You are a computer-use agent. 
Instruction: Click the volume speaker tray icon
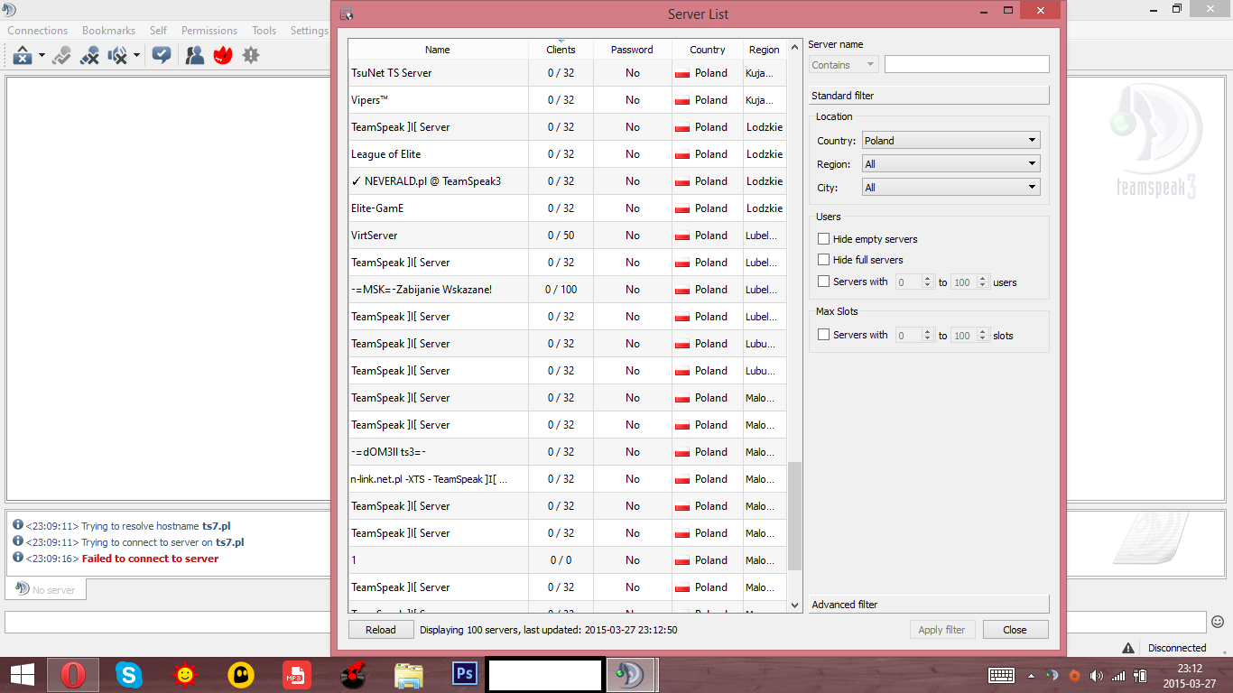click(1097, 675)
